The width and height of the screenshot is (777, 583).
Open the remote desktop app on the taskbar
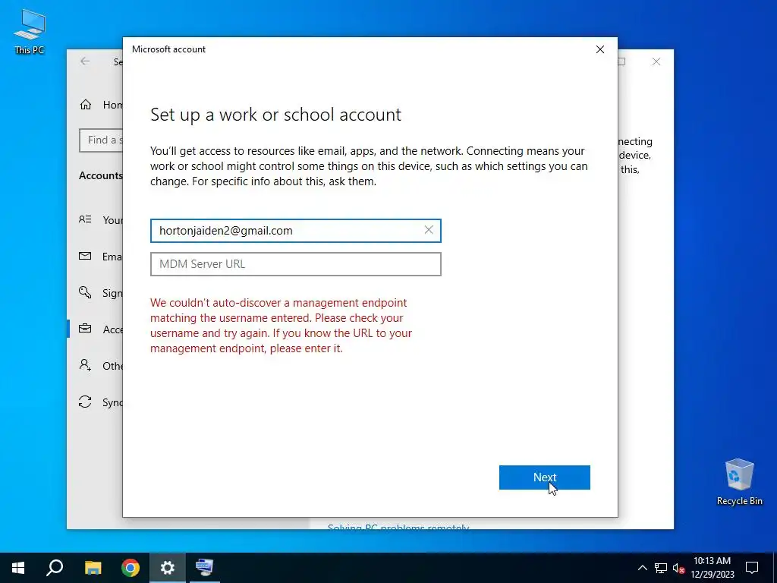pyautogui.click(x=204, y=568)
